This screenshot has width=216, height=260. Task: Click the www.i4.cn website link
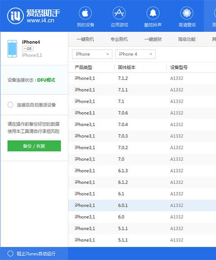click(40, 20)
